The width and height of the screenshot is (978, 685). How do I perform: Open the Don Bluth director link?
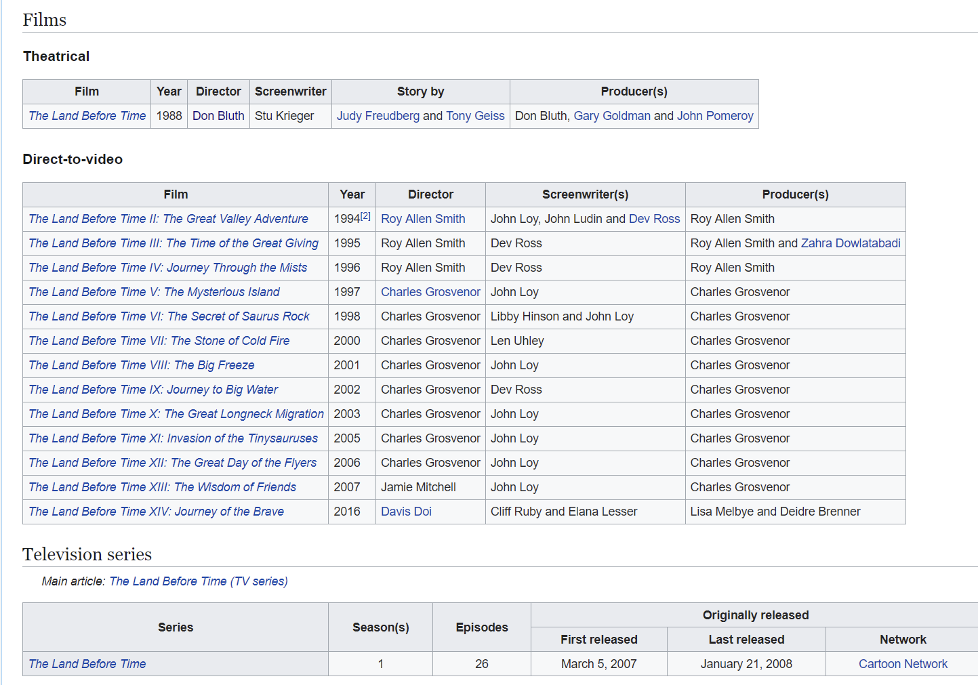point(218,116)
